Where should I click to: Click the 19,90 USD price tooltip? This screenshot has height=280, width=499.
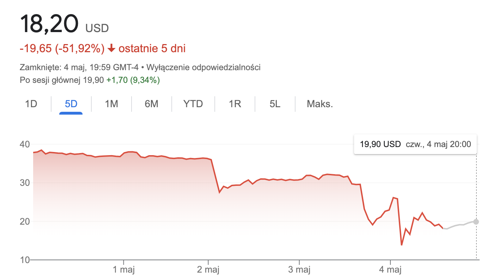(x=415, y=144)
